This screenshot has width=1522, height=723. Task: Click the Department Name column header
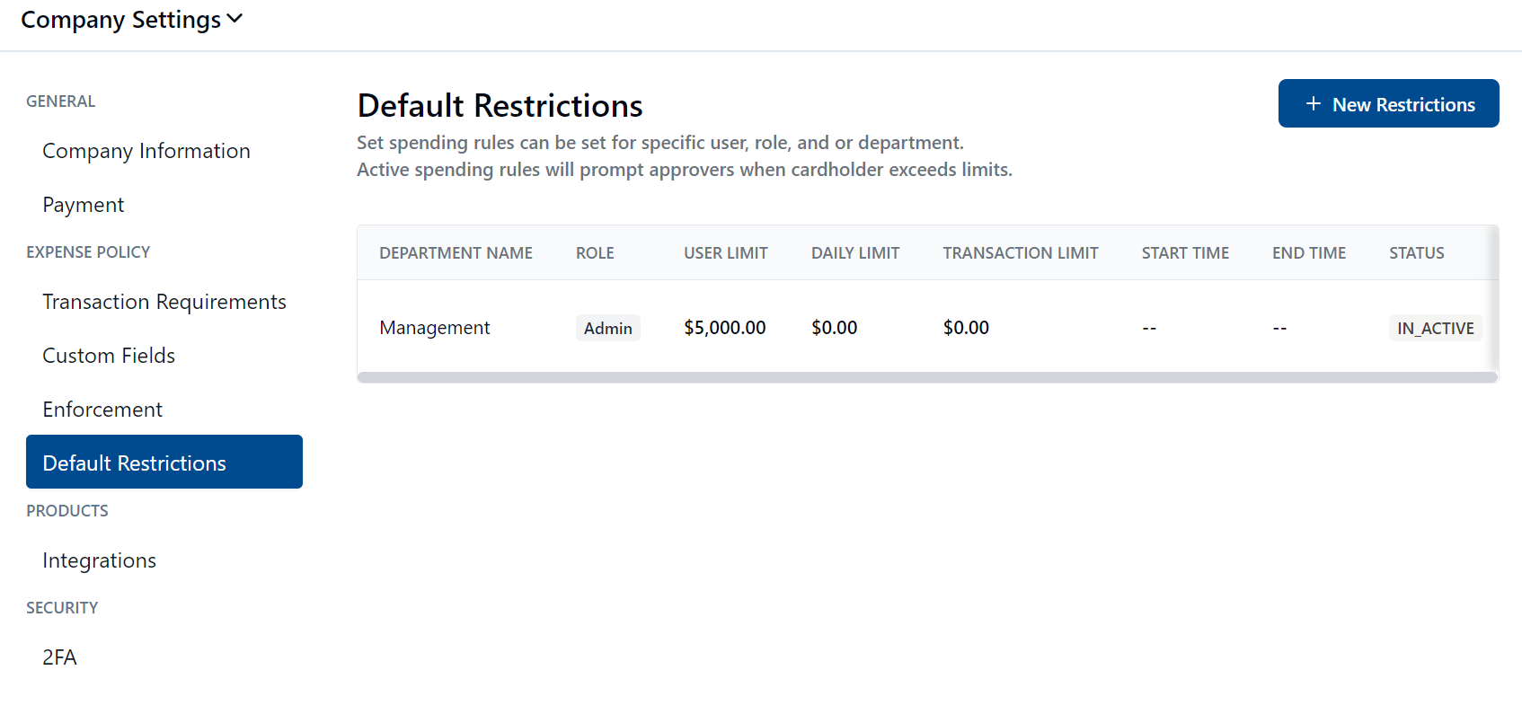tap(456, 253)
